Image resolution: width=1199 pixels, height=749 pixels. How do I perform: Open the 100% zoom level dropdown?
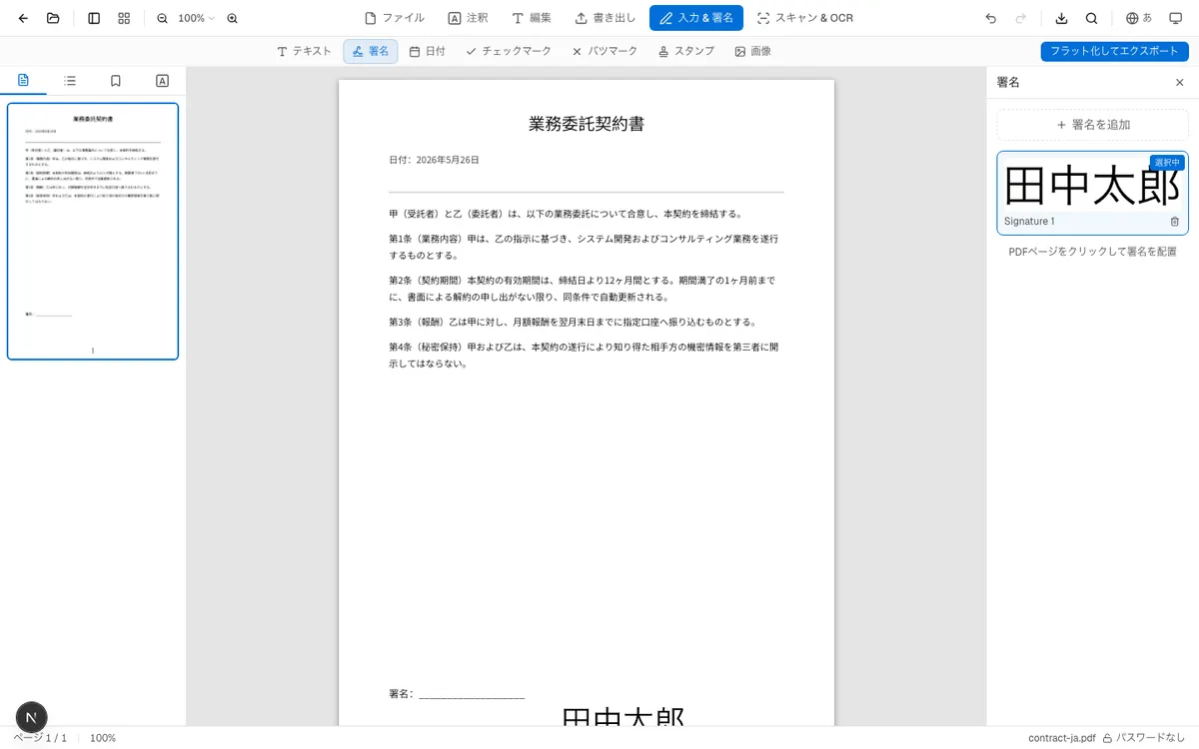pyautogui.click(x=197, y=18)
